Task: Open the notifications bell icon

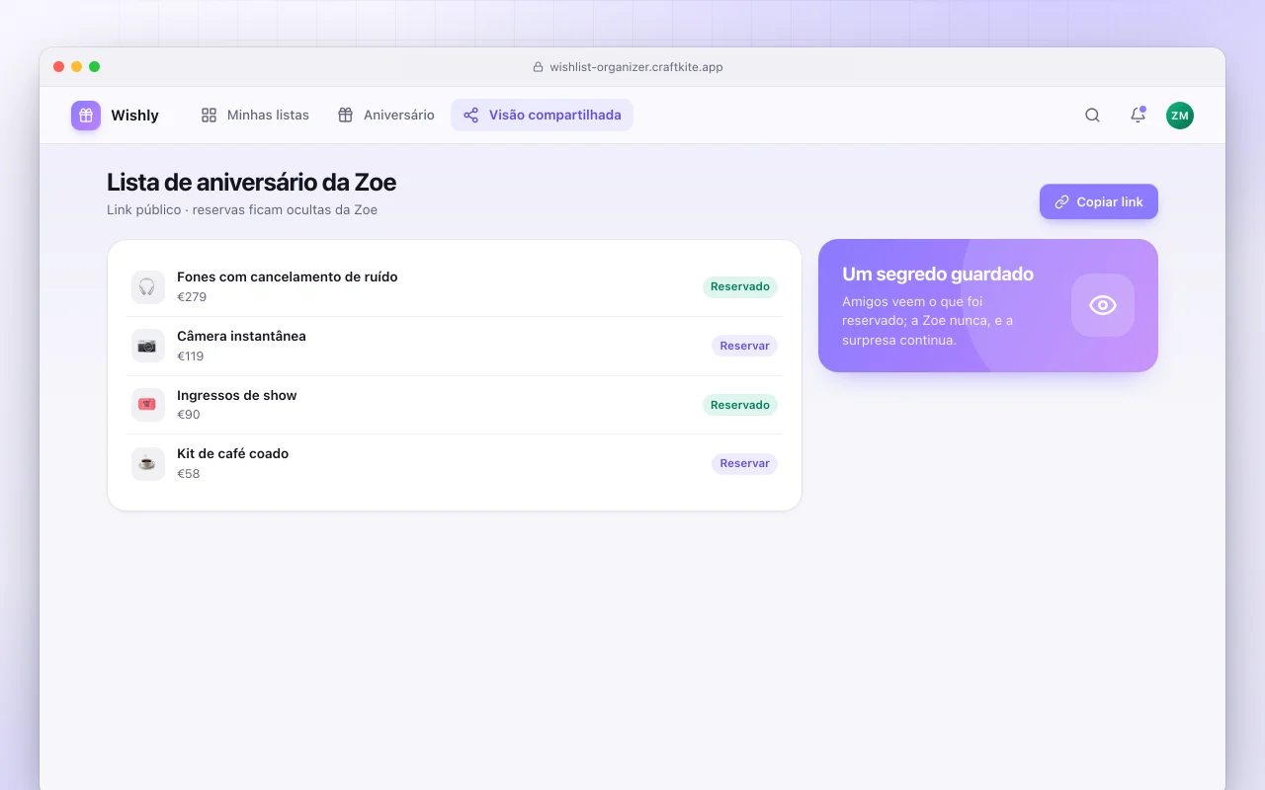Action: (1138, 116)
